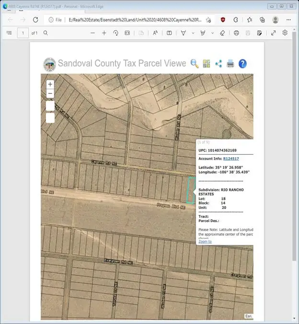Click the R124517 account link
Screen dimensions: 299x324
click(231, 159)
